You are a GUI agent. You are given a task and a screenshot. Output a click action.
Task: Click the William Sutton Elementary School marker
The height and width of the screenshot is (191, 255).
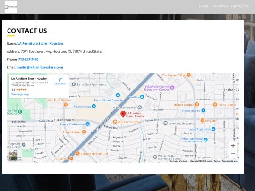[x=155, y=157]
